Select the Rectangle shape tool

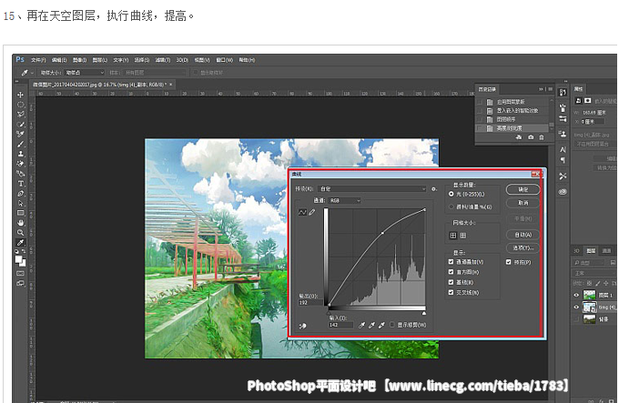tap(21, 213)
